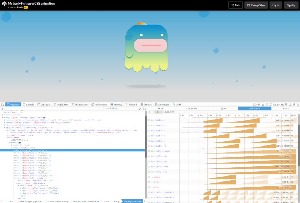Click the Fork button
300x203 pixels.
pyautogui.click(x=235, y=5)
